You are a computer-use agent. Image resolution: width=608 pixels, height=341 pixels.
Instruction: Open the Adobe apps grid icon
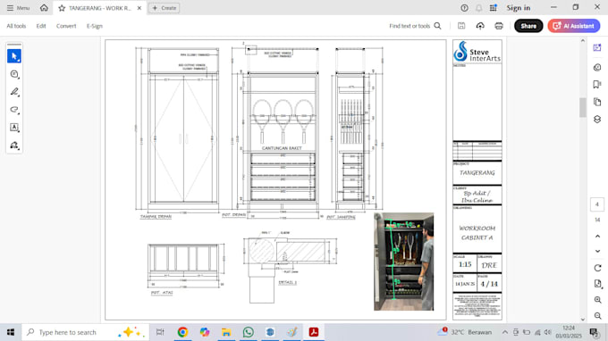coord(494,8)
